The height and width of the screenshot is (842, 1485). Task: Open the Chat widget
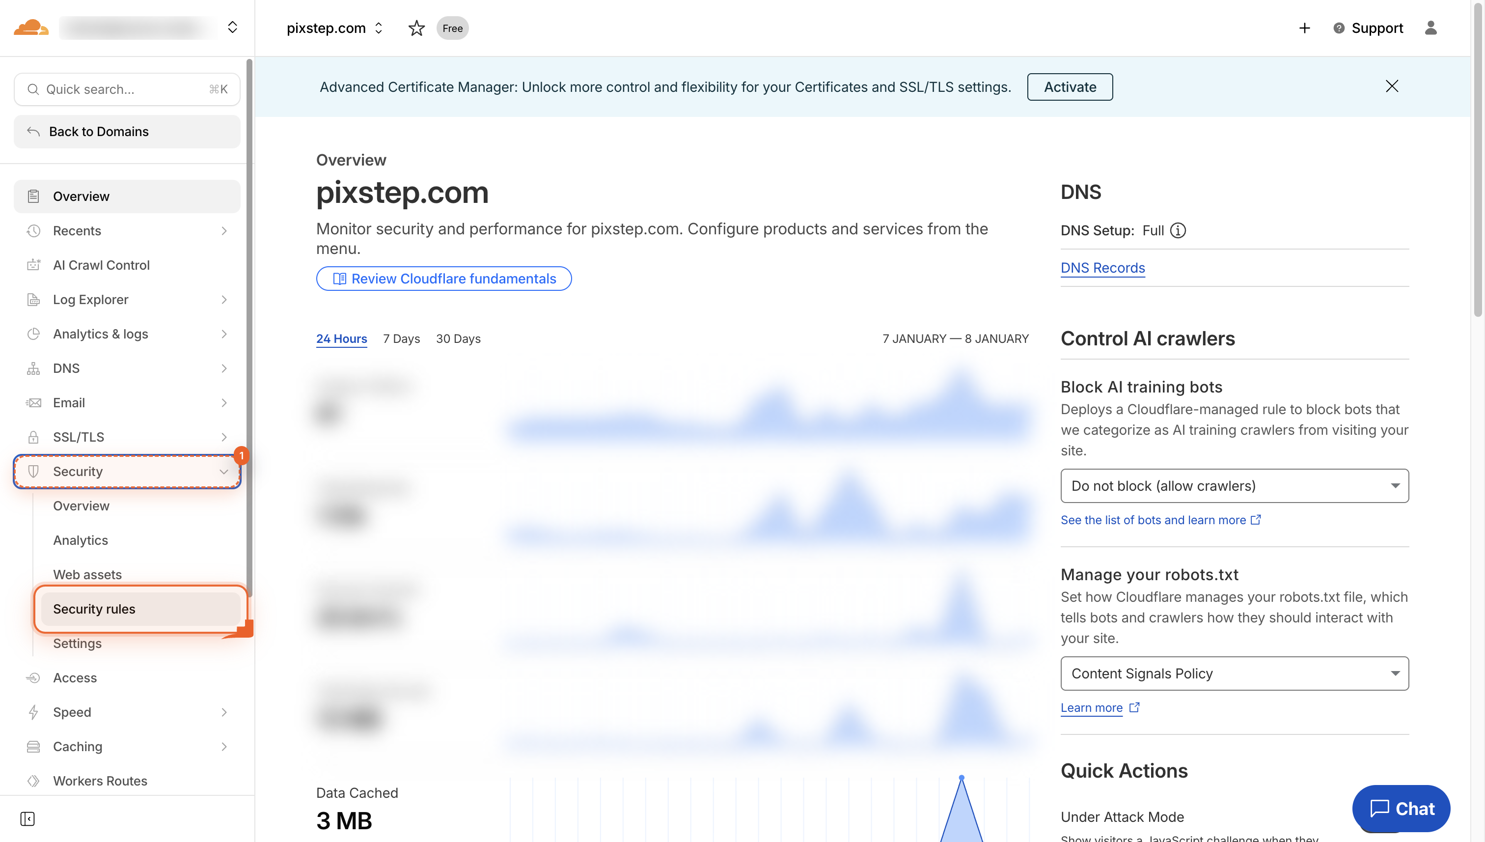[x=1401, y=808]
